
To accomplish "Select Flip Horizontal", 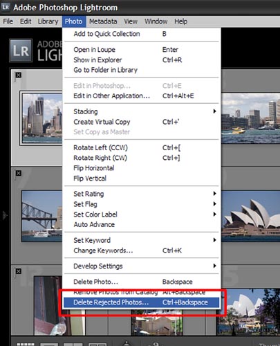I will (142, 168).
